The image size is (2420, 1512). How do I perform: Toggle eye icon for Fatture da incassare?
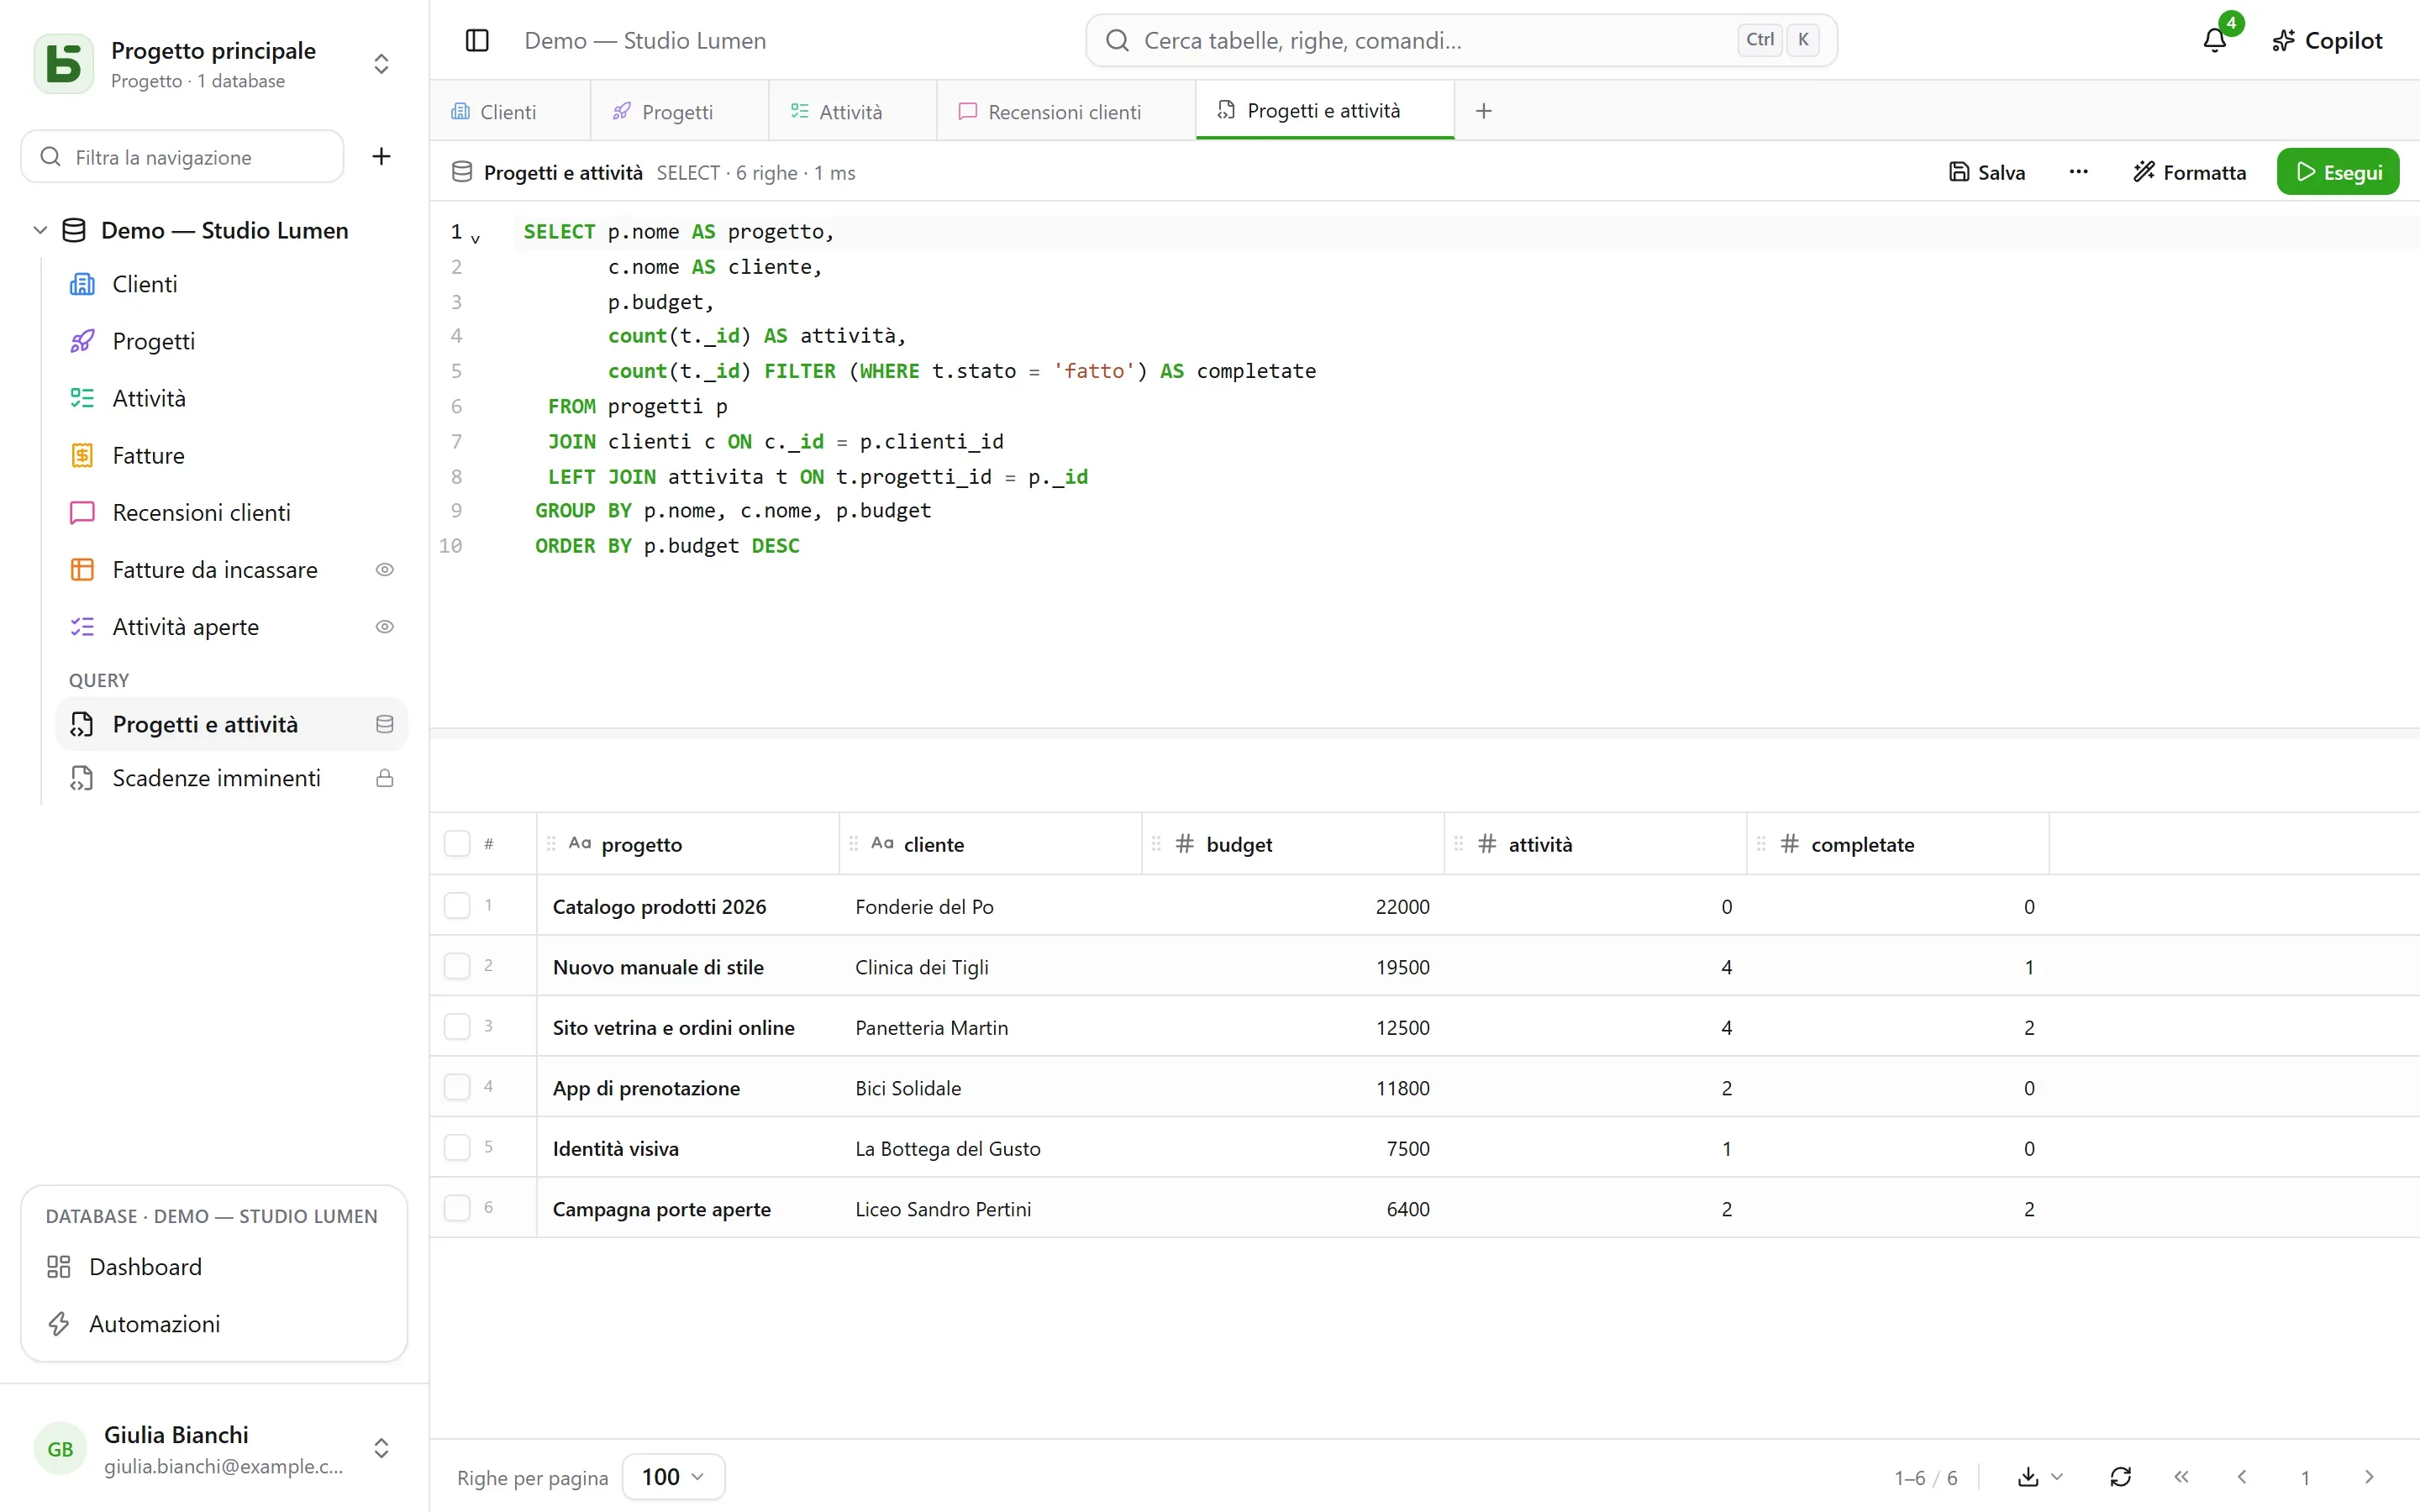(384, 569)
